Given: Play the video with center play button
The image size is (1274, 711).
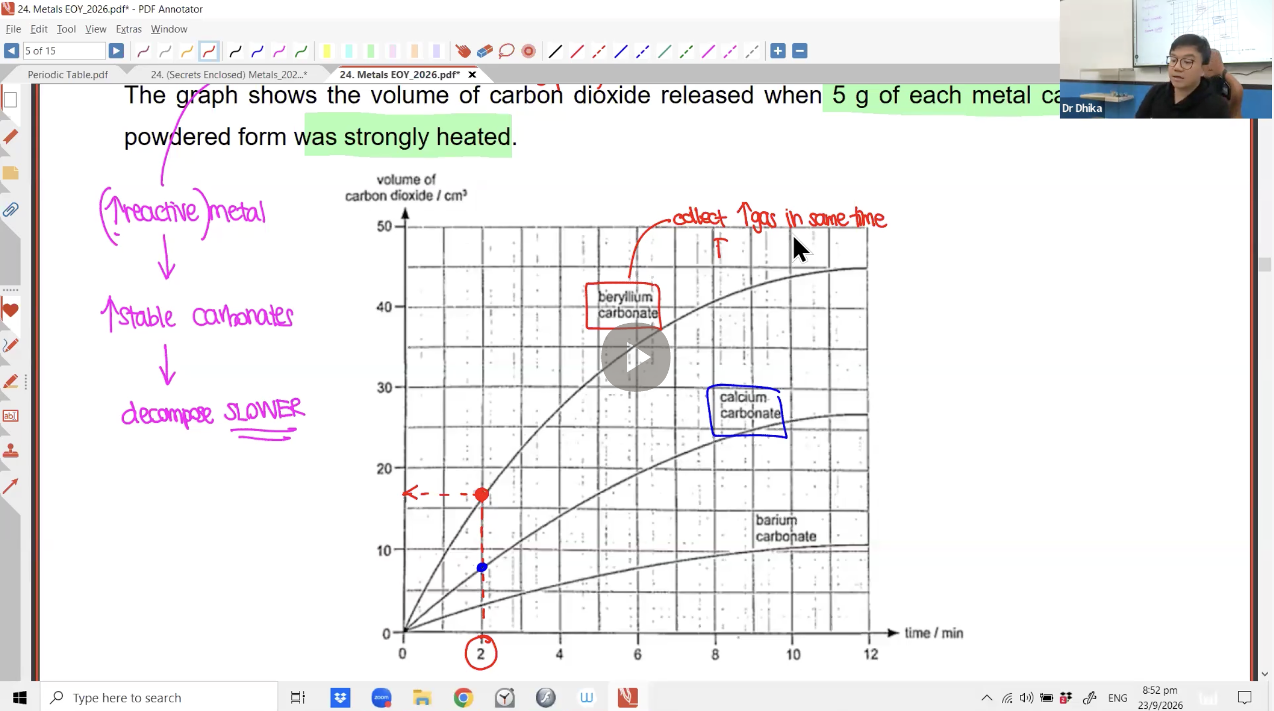Looking at the screenshot, I should (636, 357).
